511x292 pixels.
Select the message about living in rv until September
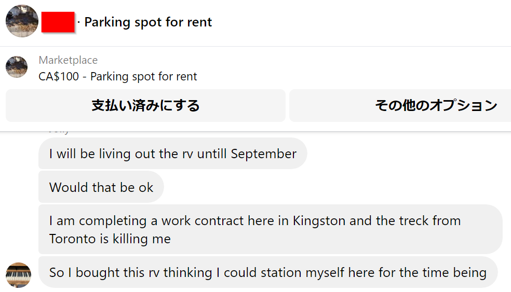tap(173, 154)
